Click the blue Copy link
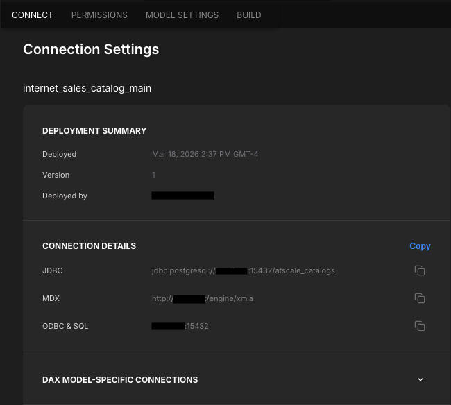 point(420,246)
